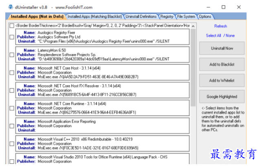Open the File System tab
Image resolution: width=260 pixels, height=167 pixels.
point(186,17)
